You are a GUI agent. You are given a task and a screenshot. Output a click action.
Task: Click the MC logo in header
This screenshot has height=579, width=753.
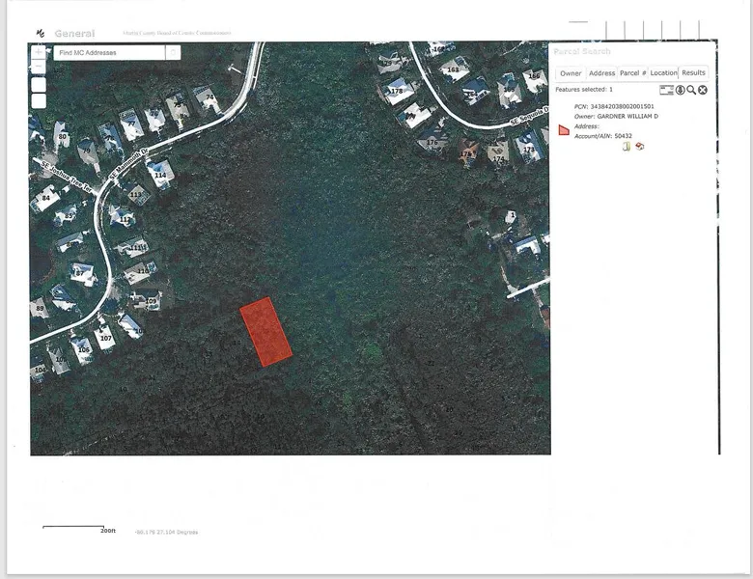tap(40, 34)
